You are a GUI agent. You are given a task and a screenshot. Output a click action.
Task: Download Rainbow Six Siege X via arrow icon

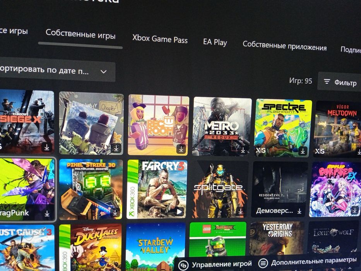point(47,147)
